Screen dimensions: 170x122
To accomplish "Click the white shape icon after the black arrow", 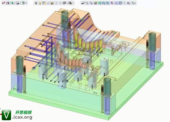I will (x=87, y=3).
